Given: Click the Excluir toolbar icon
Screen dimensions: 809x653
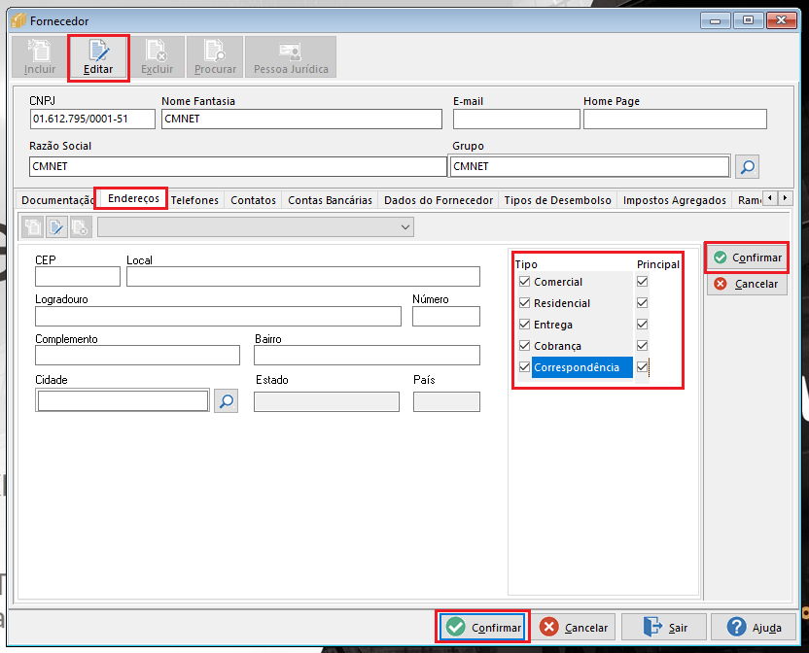Looking at the screenshot, I should [x=157, y=56].
